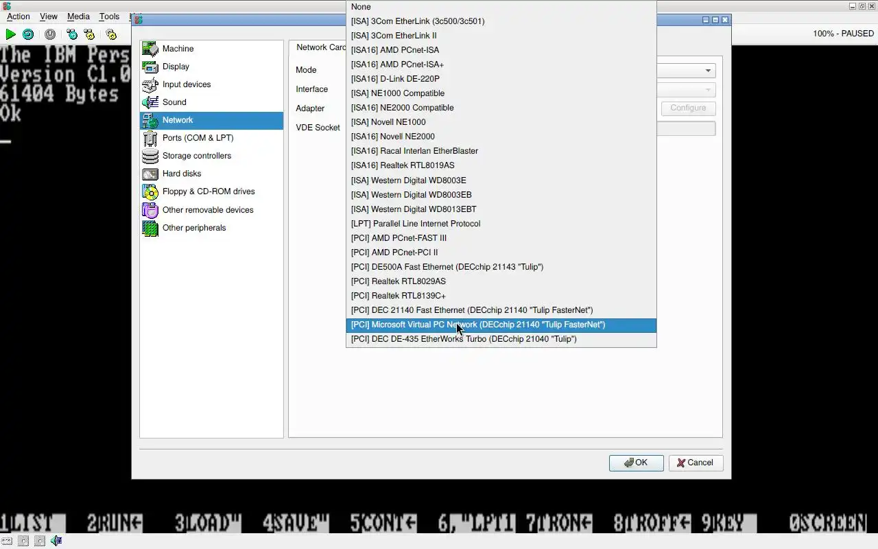Open the Hard disks settings category
Image resolution: width=878 pixels, height=549 pixels.
click(211, 174)
